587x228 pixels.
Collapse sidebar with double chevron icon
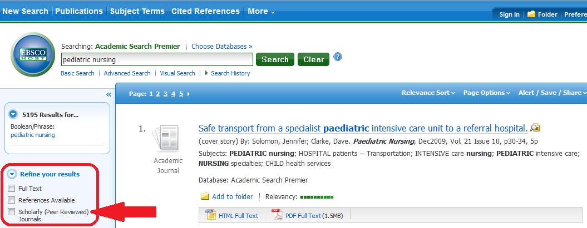[108, 94]
